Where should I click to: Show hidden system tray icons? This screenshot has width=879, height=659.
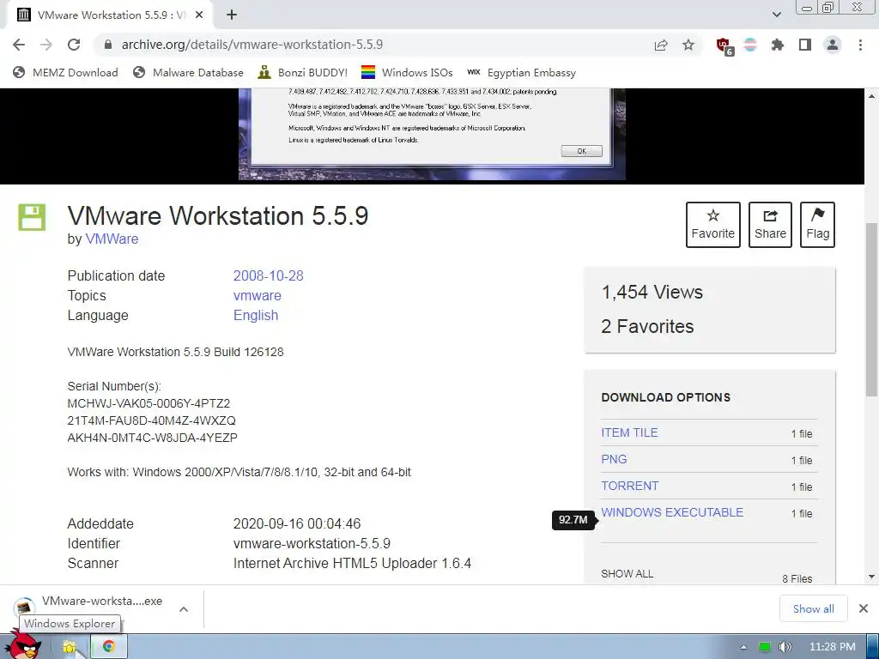tap(743, 647)
